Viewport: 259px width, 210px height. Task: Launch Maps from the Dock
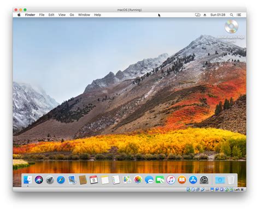click(x=127, y=180)
